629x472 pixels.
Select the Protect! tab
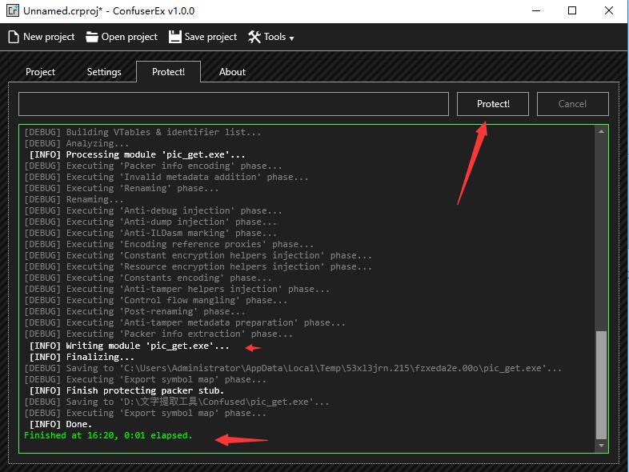pos(168,72)
